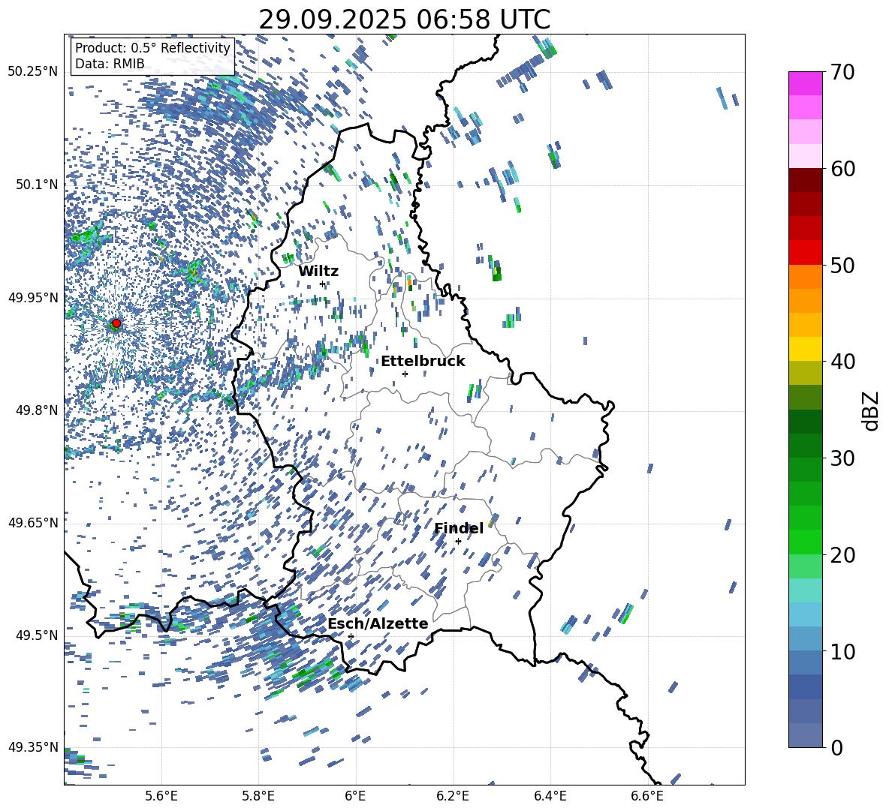
Task: Click the cross marker below Ettelbruck label
Action: coord(405,374)
